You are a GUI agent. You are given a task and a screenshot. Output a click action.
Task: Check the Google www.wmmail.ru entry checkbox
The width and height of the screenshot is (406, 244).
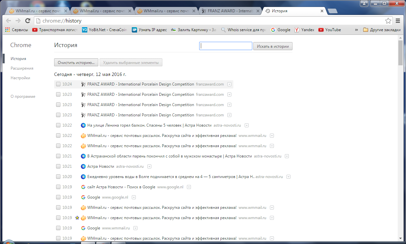click(x=58, y=228)
